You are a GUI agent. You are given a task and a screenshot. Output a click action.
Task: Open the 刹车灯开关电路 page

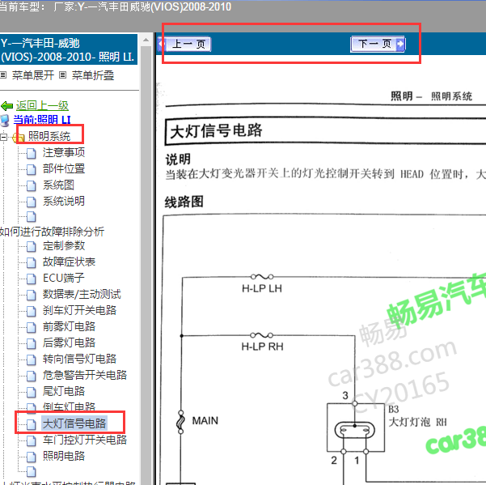pos(80,310)
